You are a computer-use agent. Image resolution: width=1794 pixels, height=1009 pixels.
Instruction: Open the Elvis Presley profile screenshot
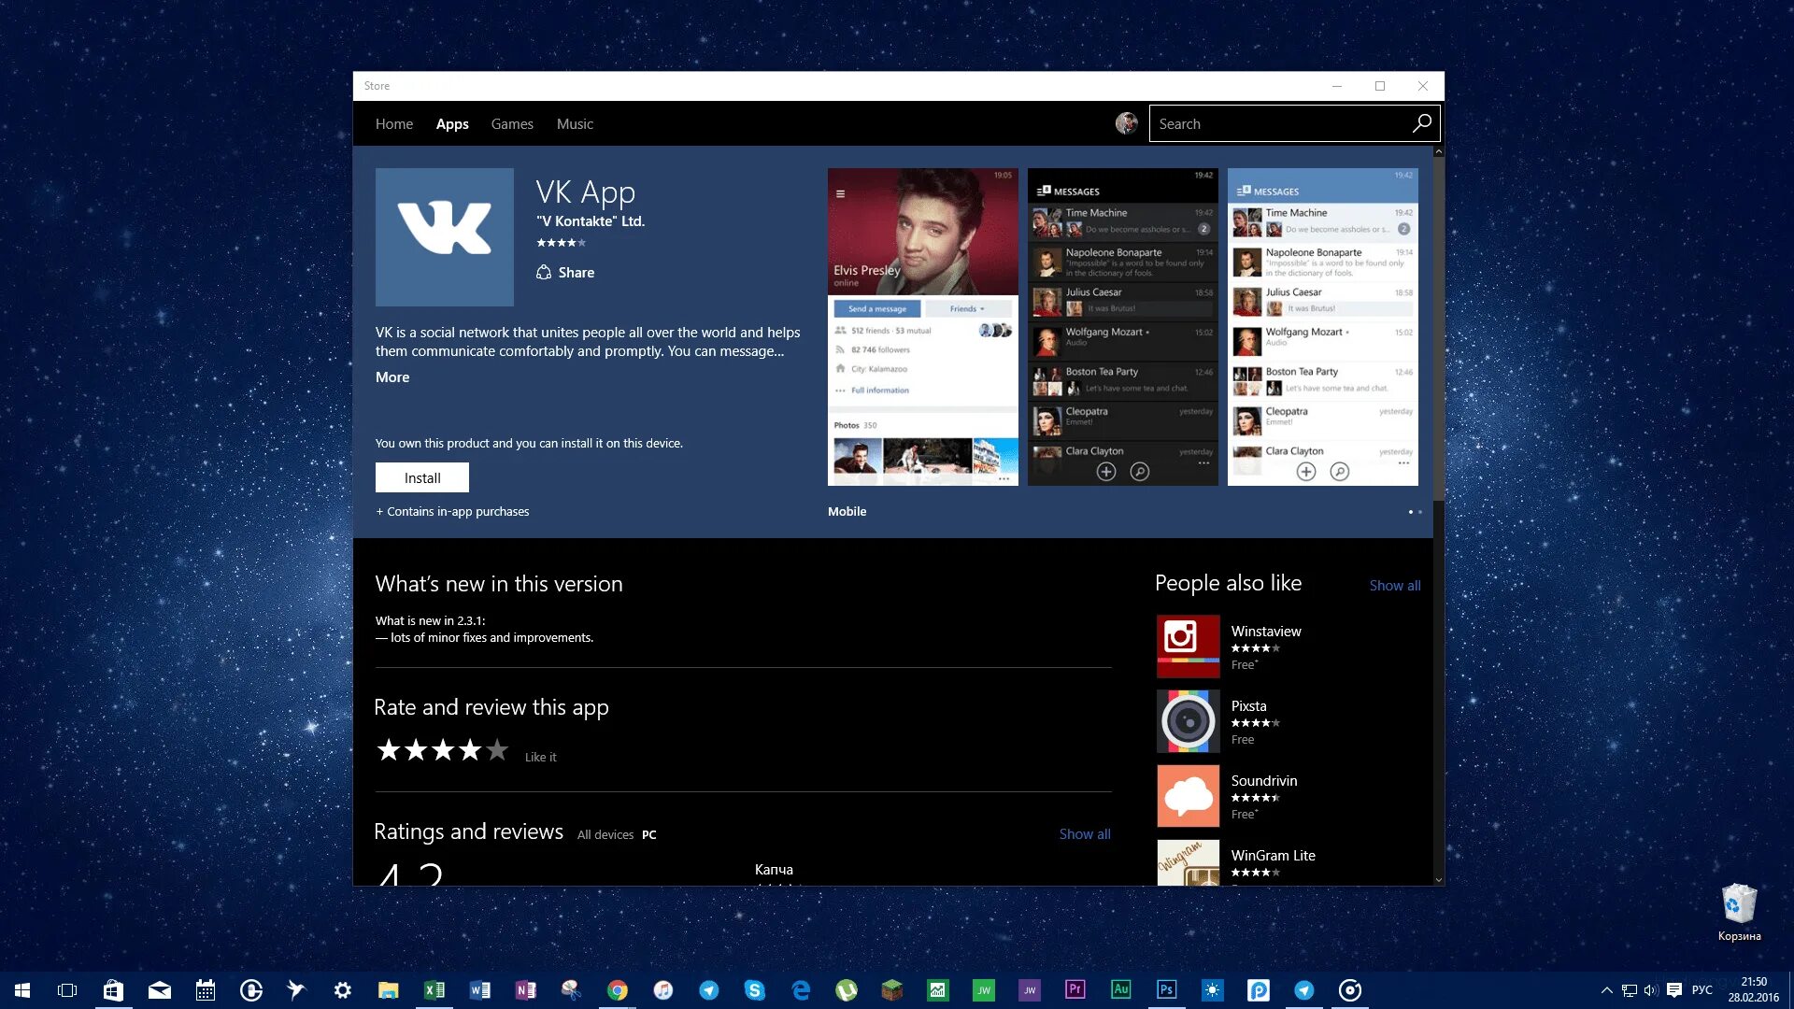click(x=923, y=327)
